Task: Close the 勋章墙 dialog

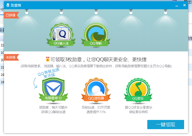Action: coord(184,5)
